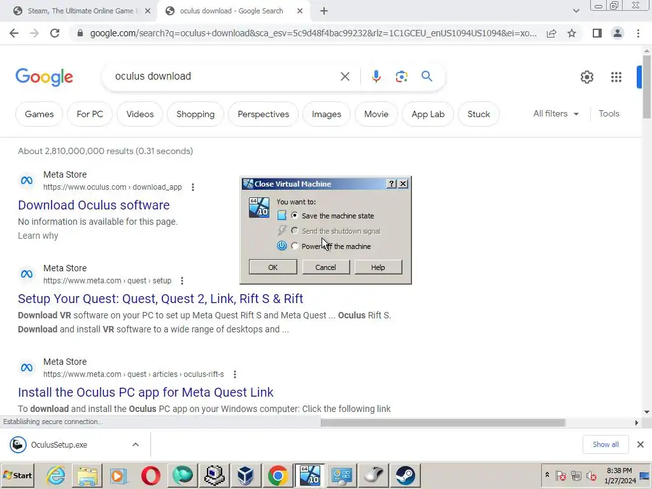
Task: Open Download Oculus software result
Action: pyautogui.click(x=94, y=205)
